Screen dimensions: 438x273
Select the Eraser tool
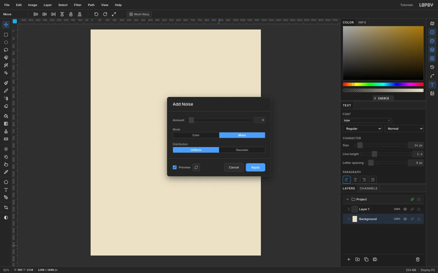click(6, 106)
